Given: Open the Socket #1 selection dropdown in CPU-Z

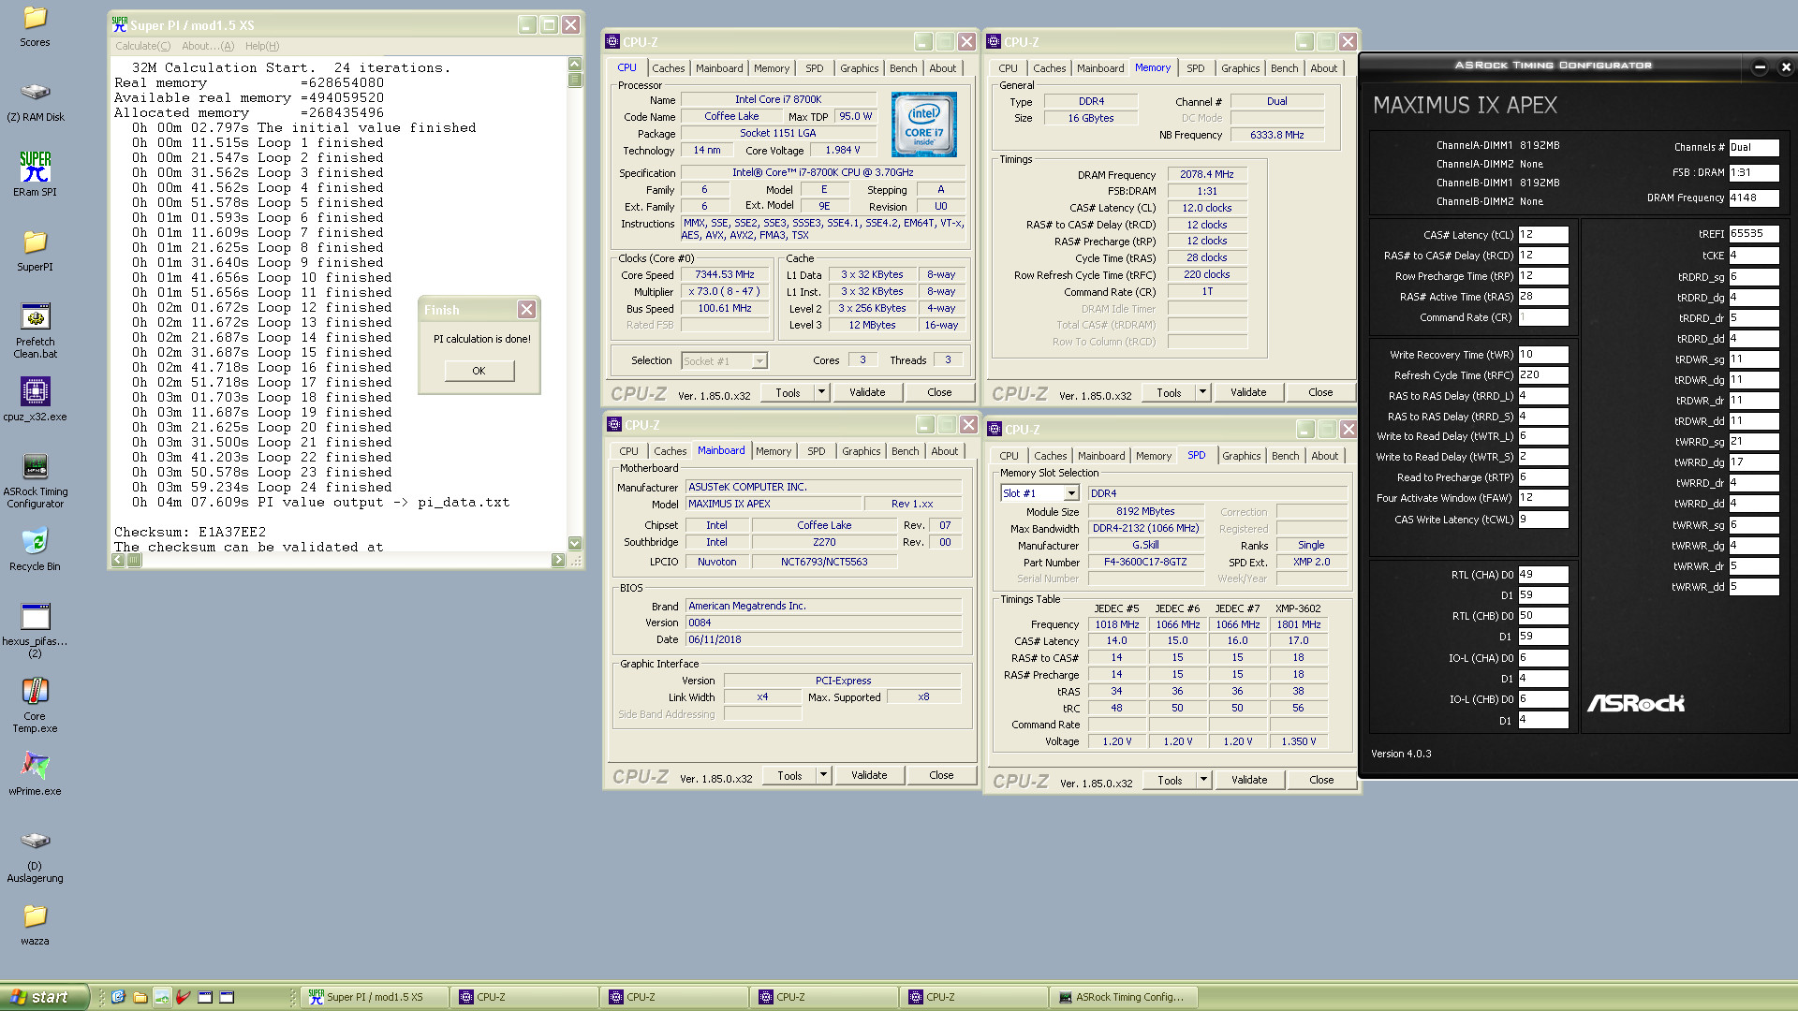Looking at the screenshot, I should click(x=724, y=360).
